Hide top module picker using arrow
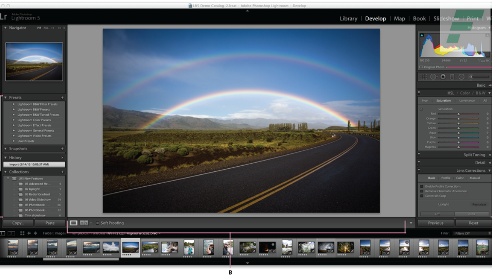Screen dimensions: 492x276 click(x=247, y=11)
